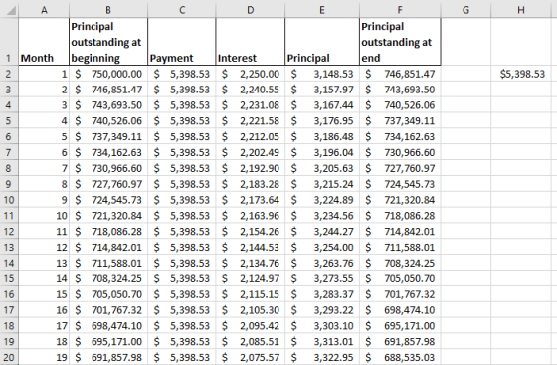Select row 1 header
Image resolution: width=557 pixels, height=365 pixels.
tap(9, 42)
